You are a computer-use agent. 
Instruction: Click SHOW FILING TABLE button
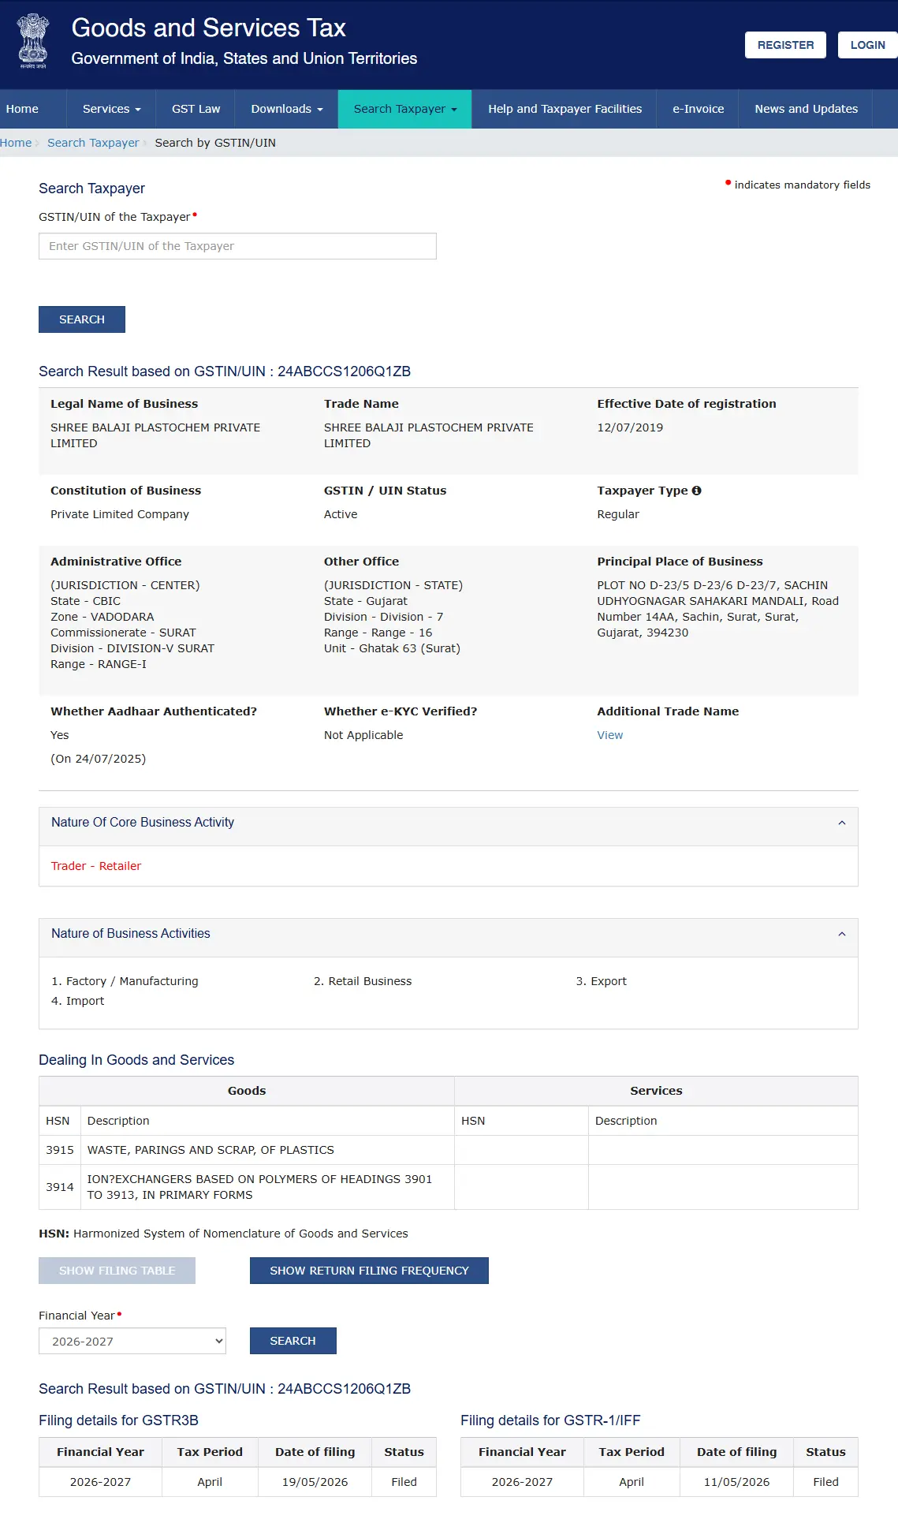tap(117, 1271)
